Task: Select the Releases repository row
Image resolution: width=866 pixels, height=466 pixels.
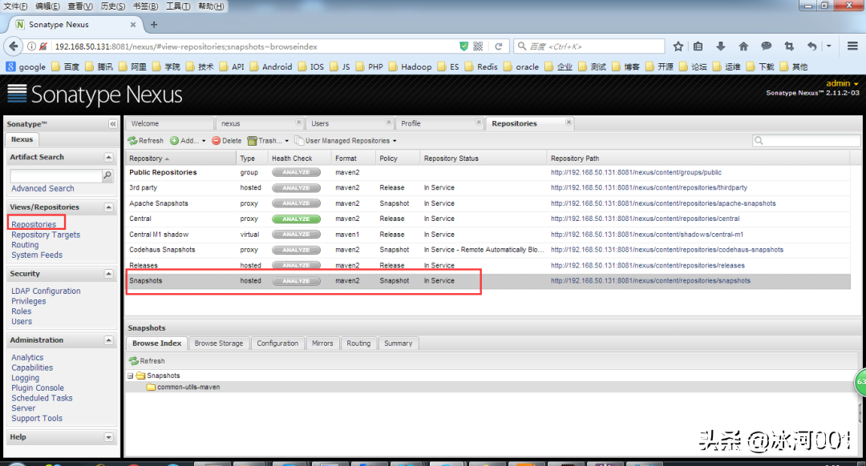Action: [x=488, y=265]
